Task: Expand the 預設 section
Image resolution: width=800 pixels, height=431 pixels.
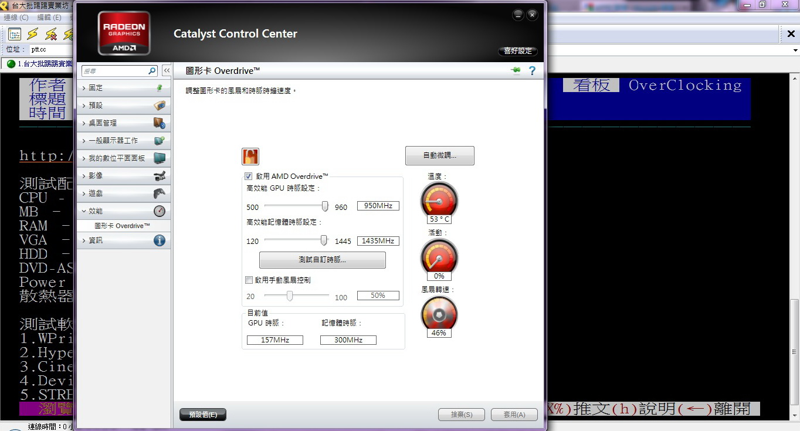Action: [x=124, y=106]
